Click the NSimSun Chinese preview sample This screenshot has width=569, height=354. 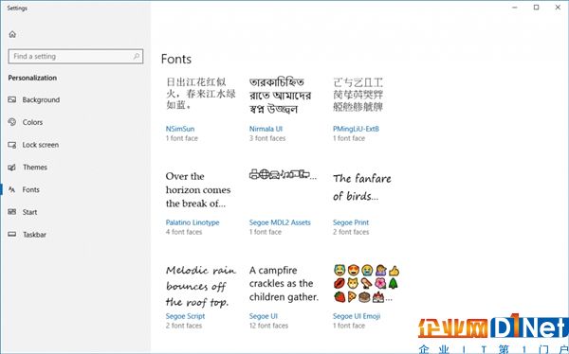point(201,93)
